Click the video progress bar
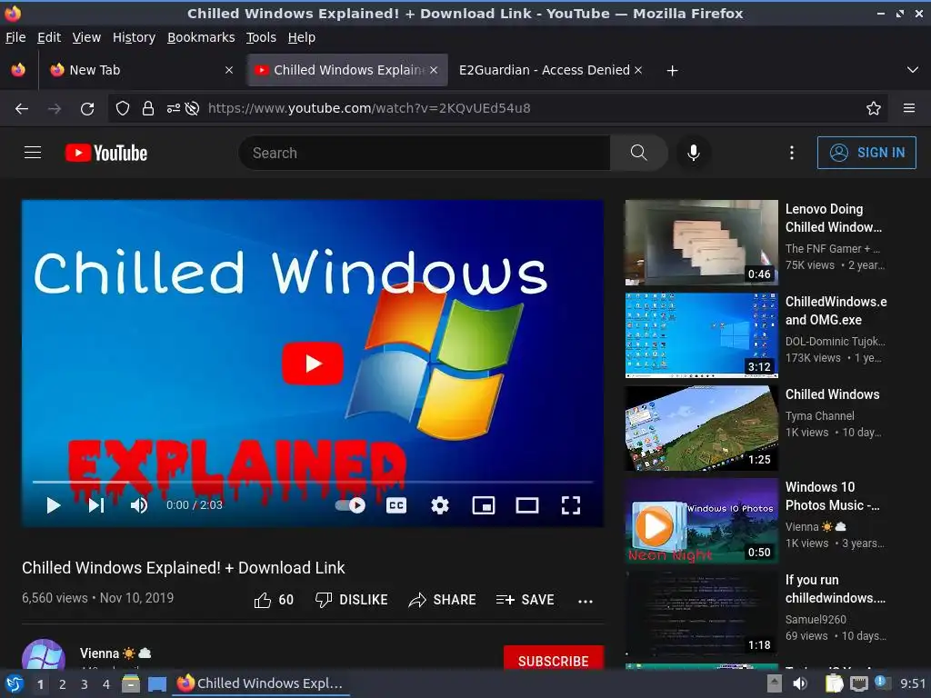 (x=313, y=482)
